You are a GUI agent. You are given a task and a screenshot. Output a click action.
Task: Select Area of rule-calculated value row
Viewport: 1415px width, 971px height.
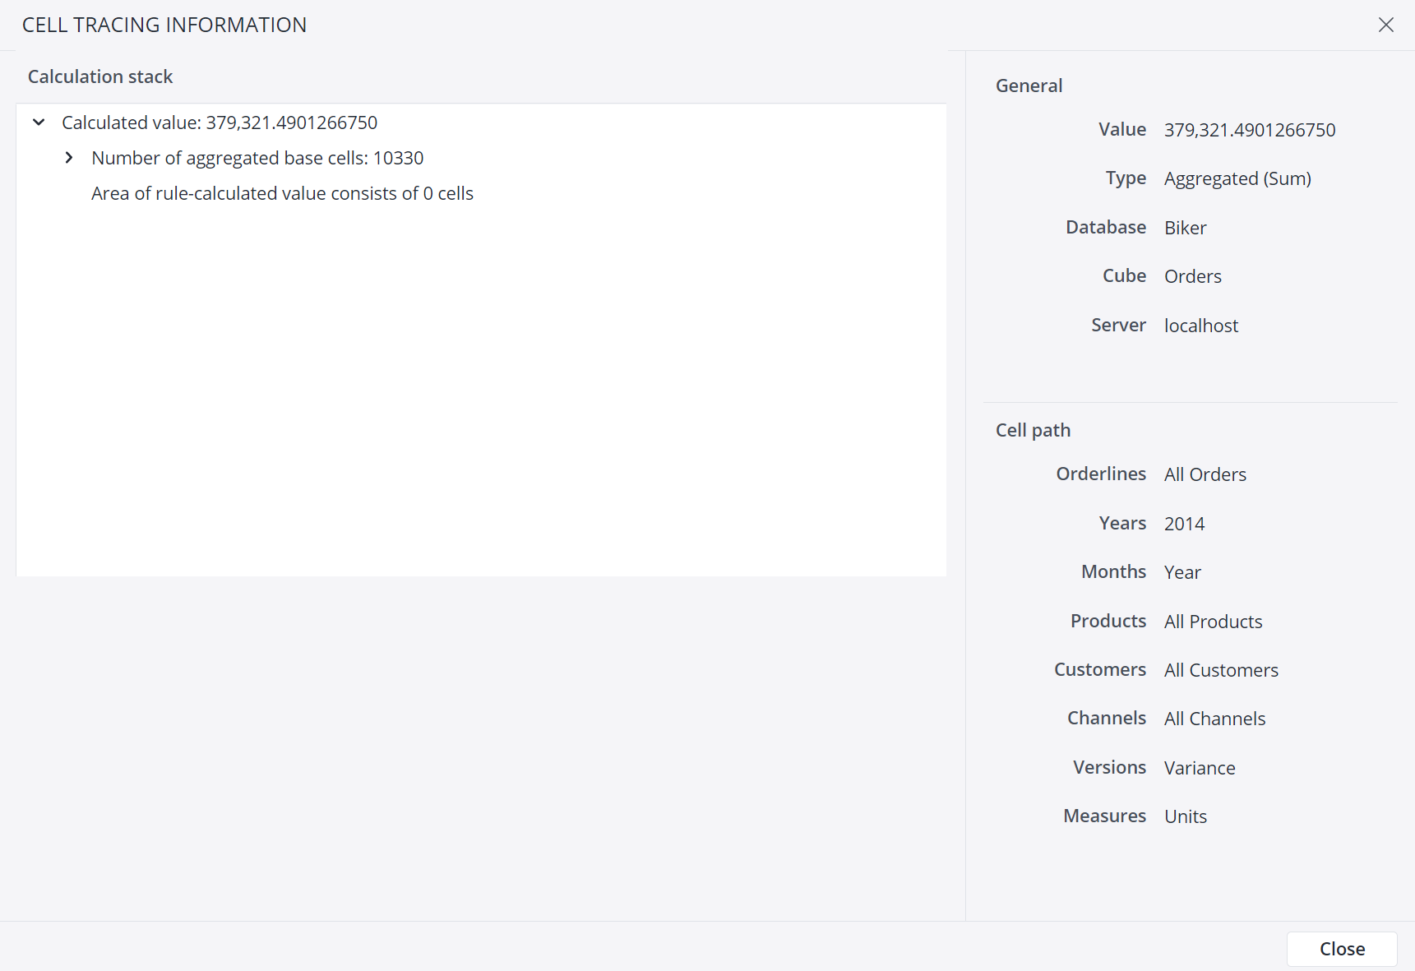coord(282,193)
